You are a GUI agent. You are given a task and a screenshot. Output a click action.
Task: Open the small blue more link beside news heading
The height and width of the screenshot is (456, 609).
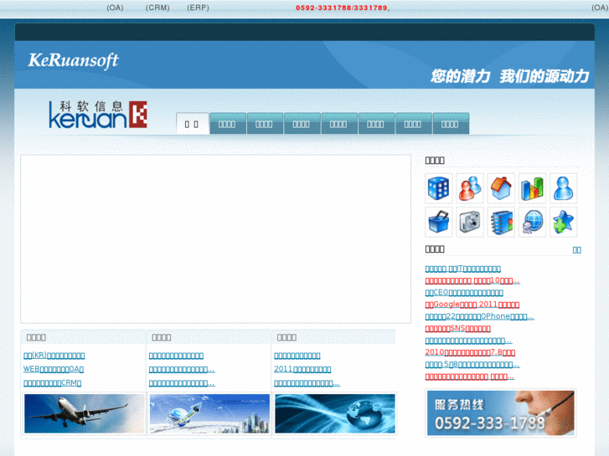click(x=577, y=250)
